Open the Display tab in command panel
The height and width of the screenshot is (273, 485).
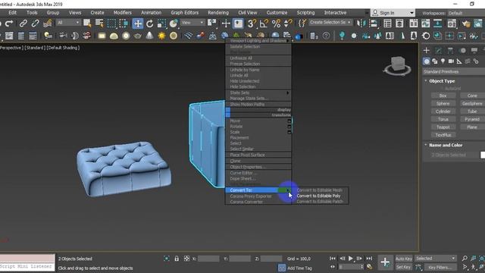pyautogui.click(x=474, y=51)
